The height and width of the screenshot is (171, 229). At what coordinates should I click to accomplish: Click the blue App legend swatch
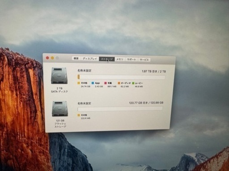pyautogui.click(x=93, y=83)
